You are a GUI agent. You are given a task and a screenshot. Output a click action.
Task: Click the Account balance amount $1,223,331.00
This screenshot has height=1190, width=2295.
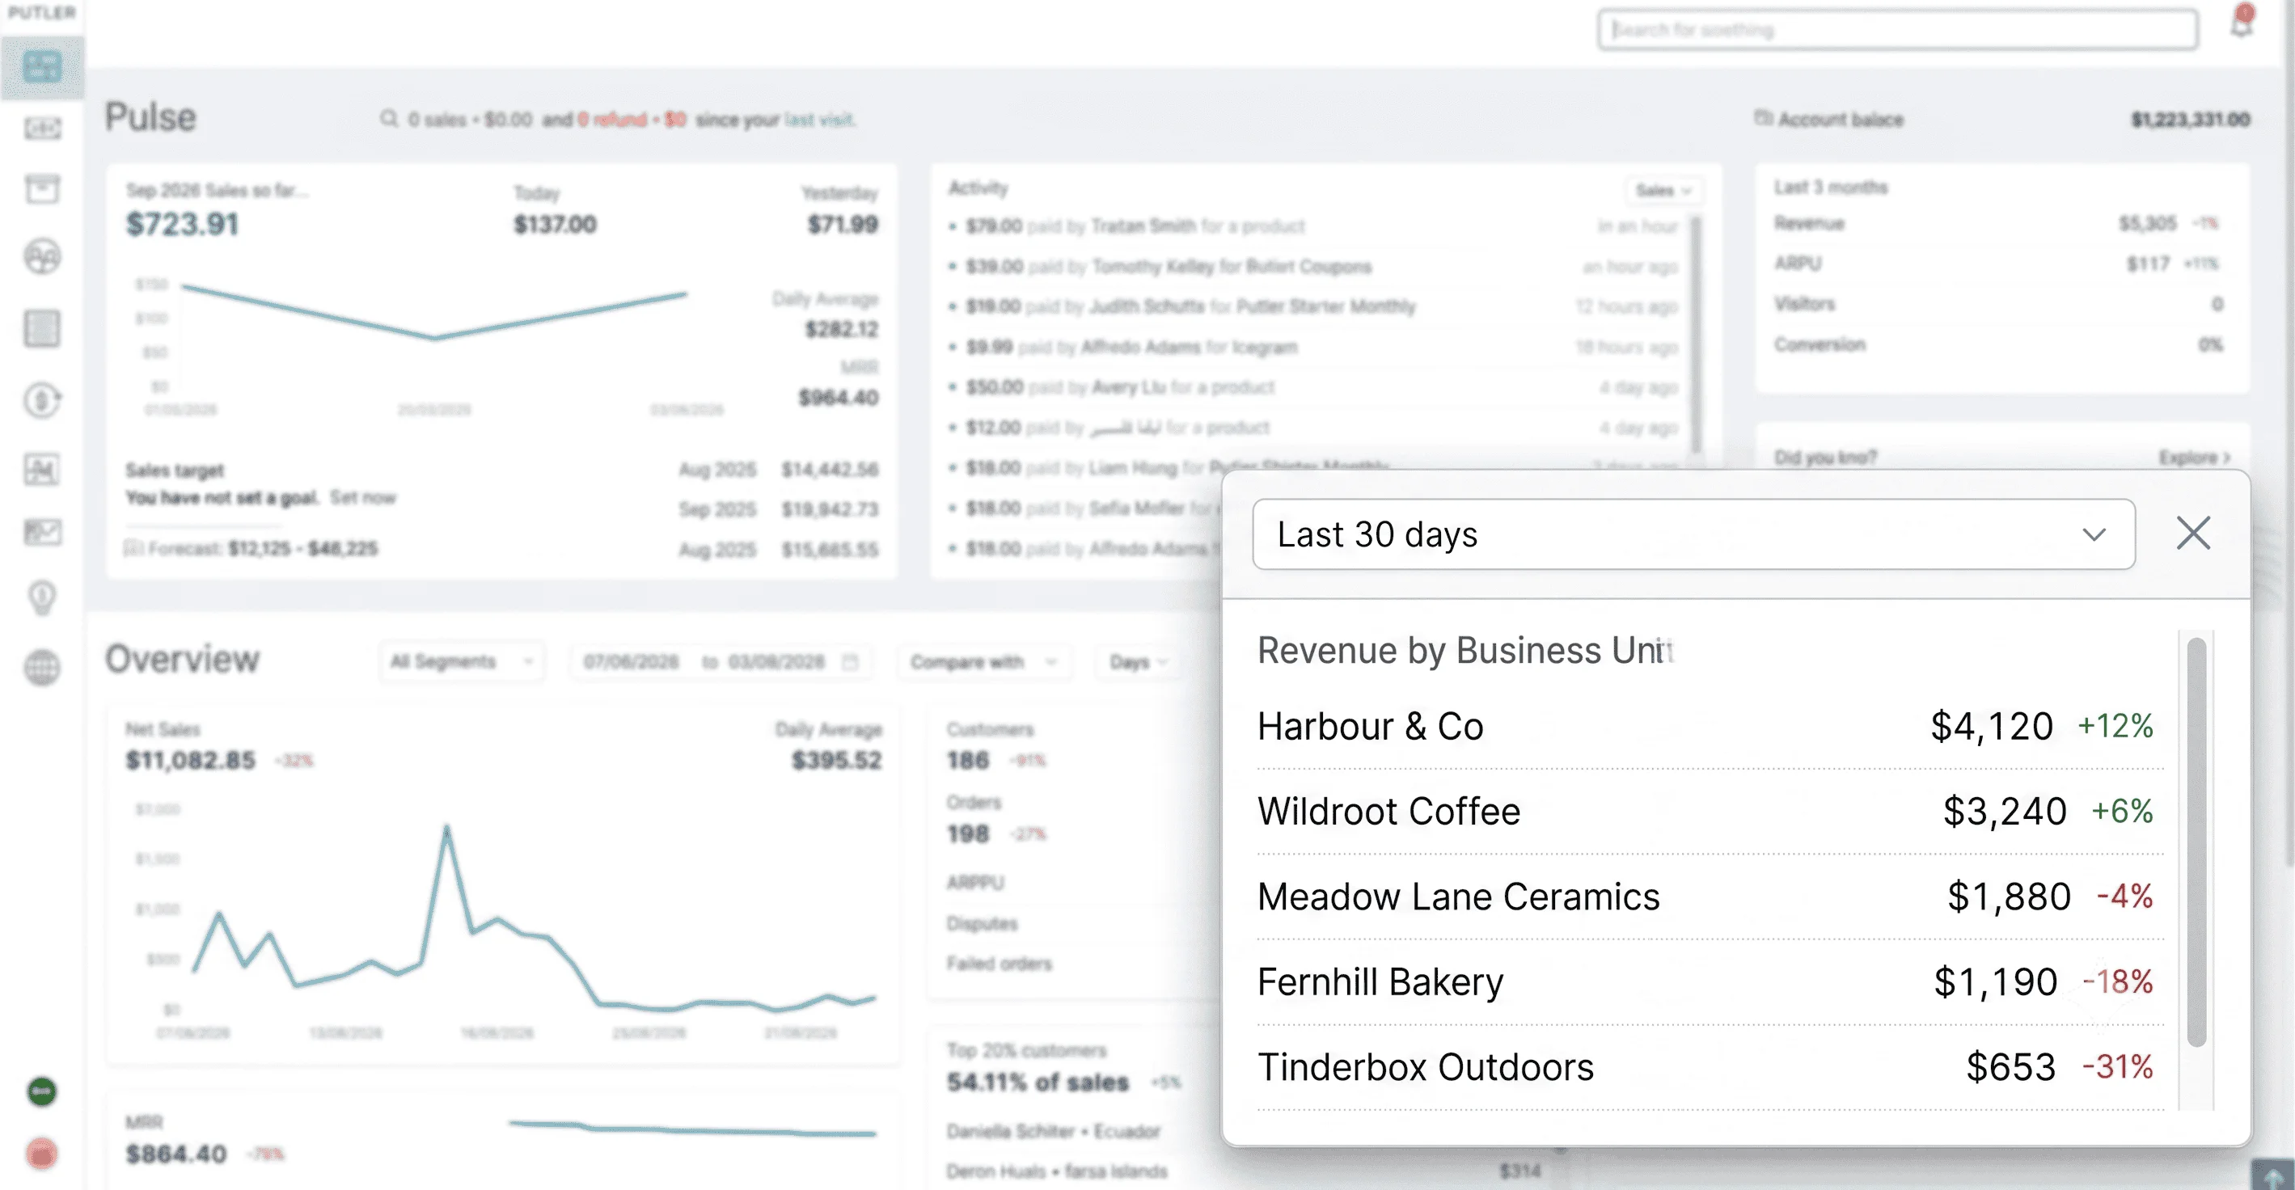tap(2190, 120)
